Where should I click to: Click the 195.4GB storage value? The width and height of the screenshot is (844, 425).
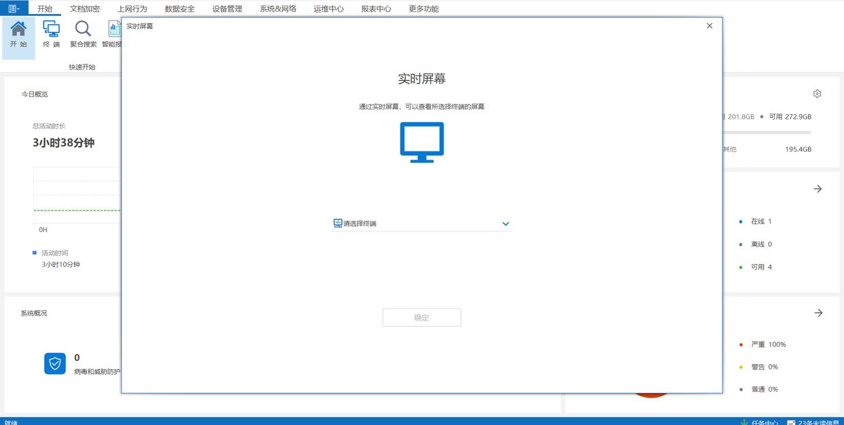point(798,149)
